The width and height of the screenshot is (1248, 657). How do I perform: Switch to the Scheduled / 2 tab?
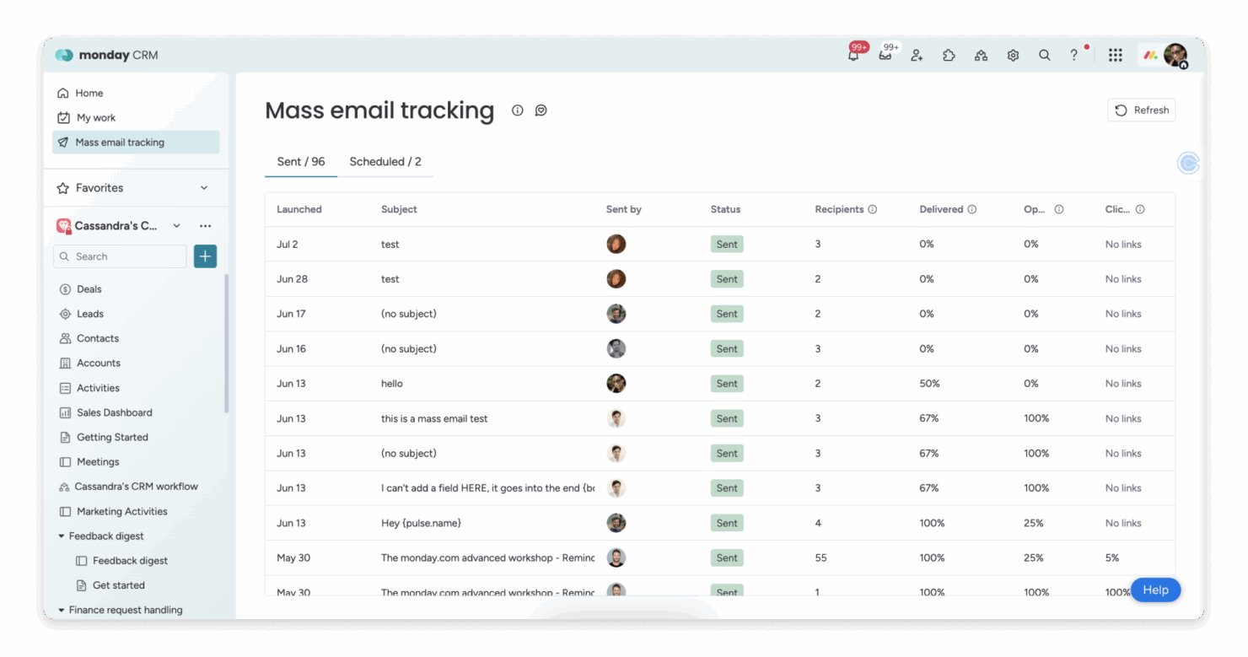385,161
